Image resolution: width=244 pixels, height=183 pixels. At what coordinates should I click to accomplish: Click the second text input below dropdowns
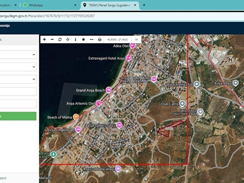pos(18,104)
